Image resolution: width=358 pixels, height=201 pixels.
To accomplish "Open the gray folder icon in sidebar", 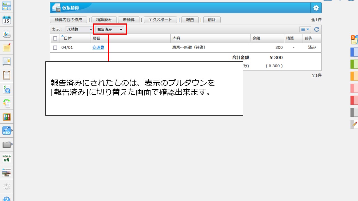I will coord(6,144).
